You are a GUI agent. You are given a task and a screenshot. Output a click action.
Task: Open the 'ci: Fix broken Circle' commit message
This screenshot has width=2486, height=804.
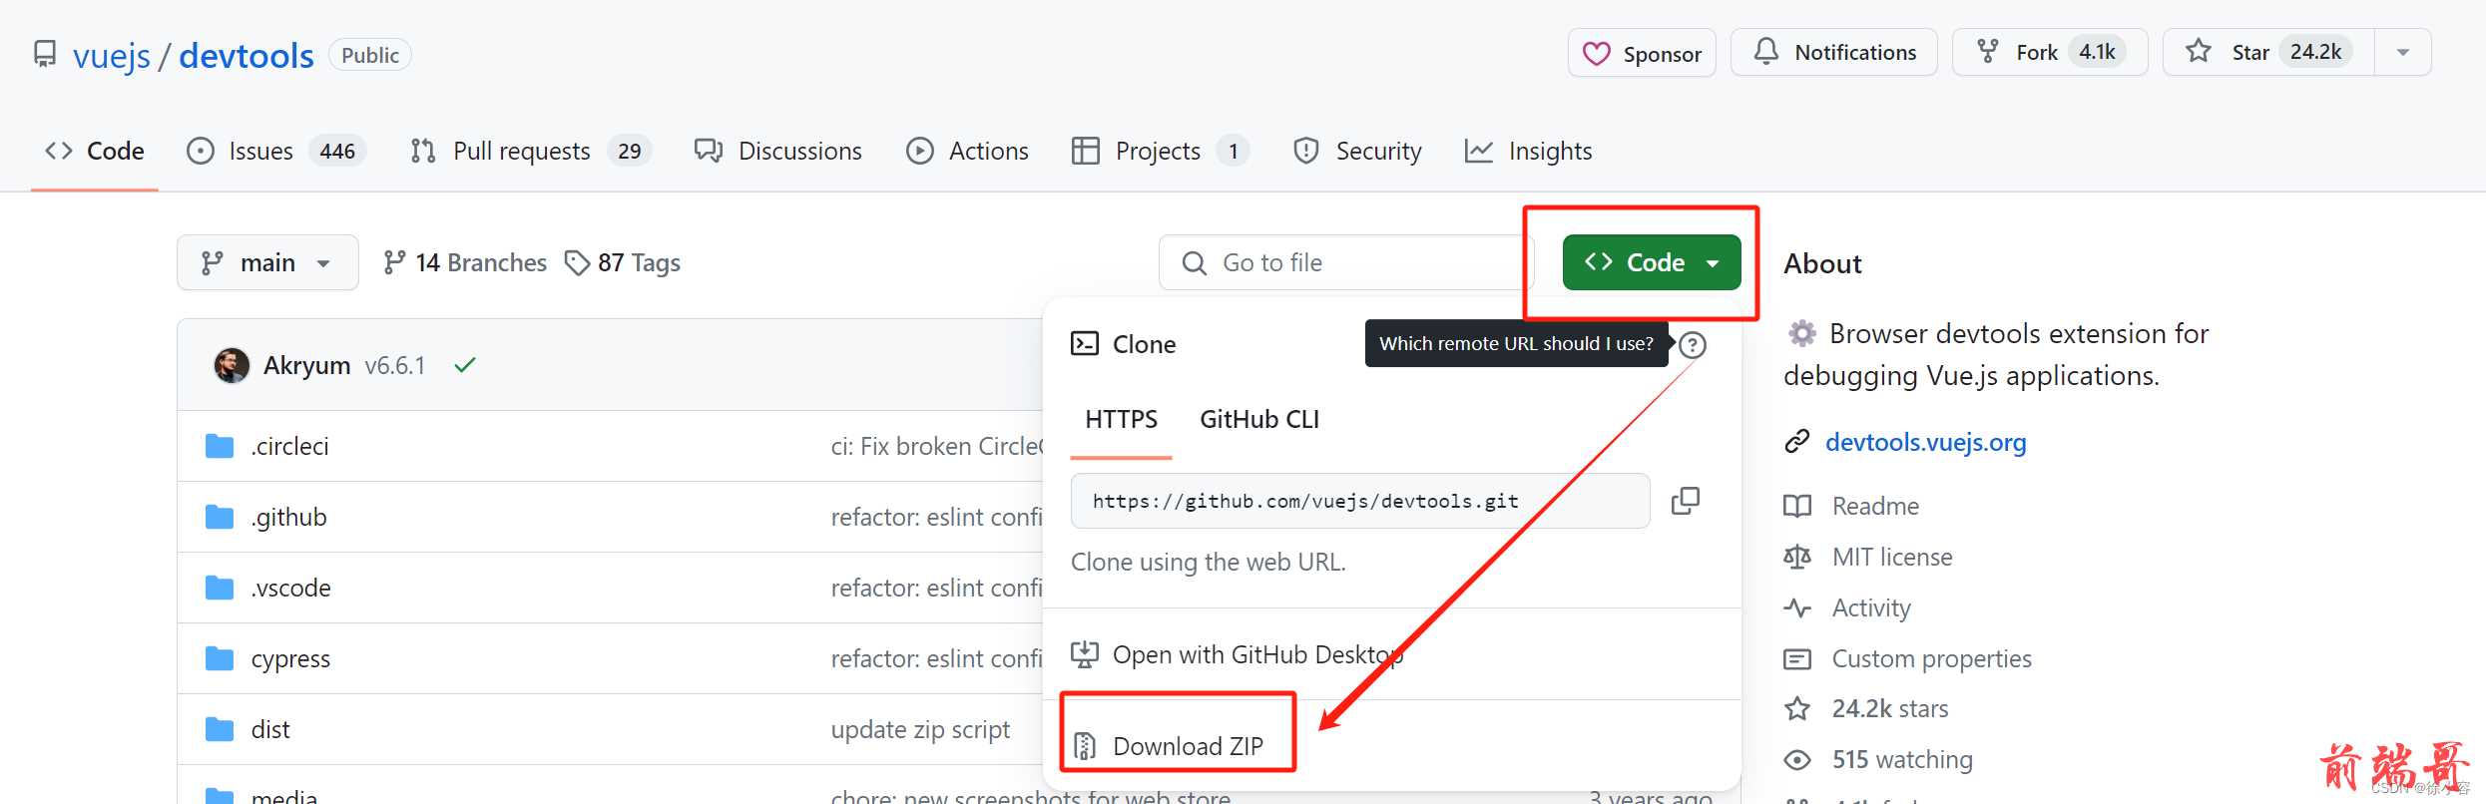(x=936, y=446)
